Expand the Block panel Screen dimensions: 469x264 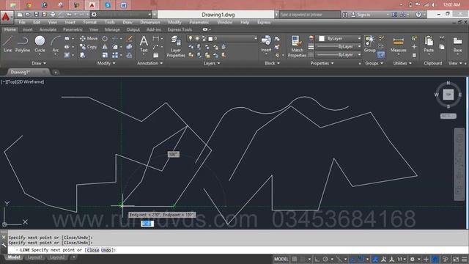[x=272, y=63]
